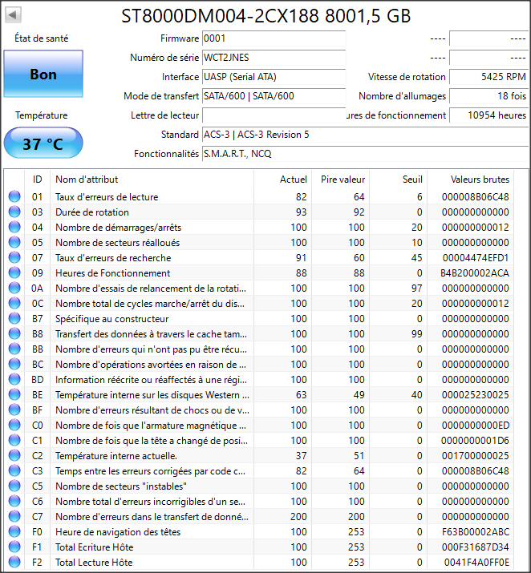Viewport: 531px width, 573px height.
Task: Click the Interface field UASP (Serial ATA)
Action: [x=274, y=77]
